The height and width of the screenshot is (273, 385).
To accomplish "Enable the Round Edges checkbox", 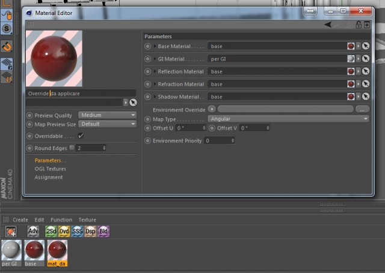I will pos(72,148).
